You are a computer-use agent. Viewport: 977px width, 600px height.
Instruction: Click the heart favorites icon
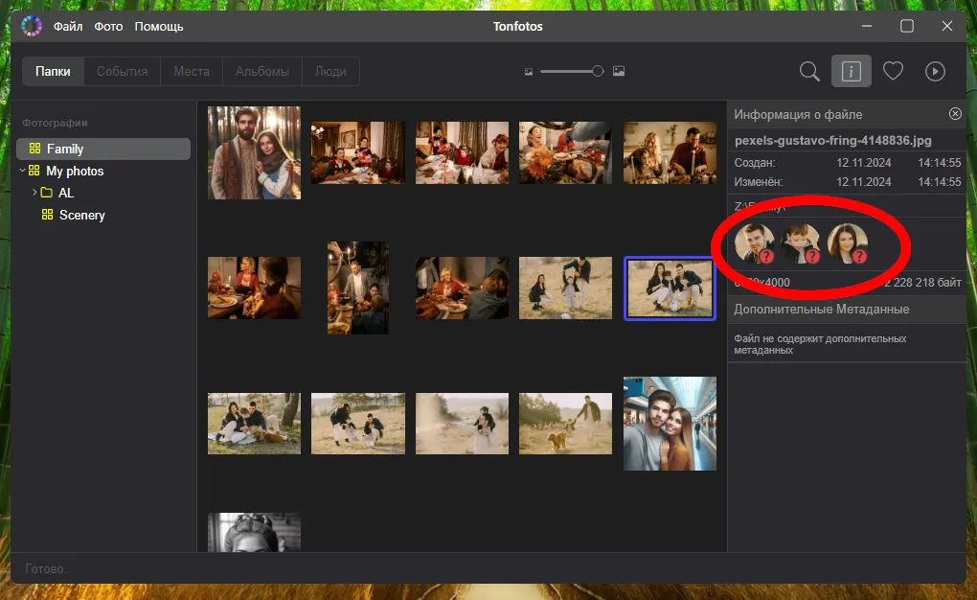point(893,72)
